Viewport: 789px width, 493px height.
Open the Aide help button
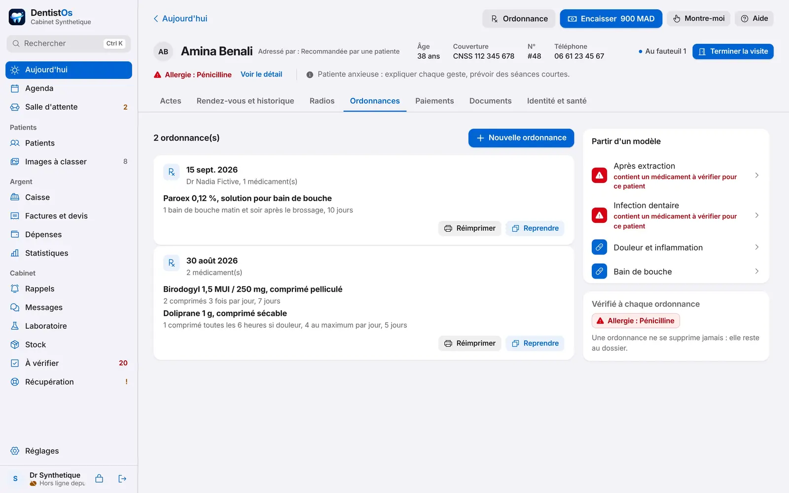pos(754,19)
